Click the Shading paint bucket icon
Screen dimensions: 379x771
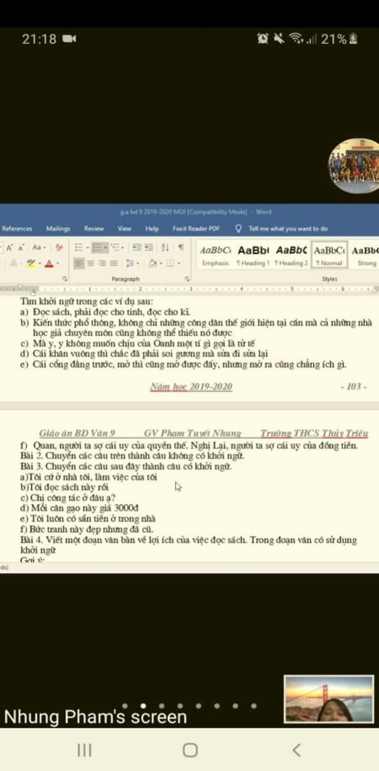[152, 263]
